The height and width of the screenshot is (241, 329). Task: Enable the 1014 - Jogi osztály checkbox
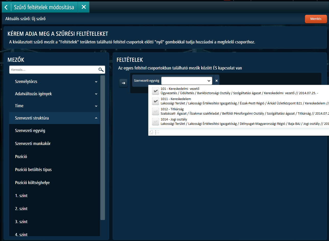click(155, 122)
